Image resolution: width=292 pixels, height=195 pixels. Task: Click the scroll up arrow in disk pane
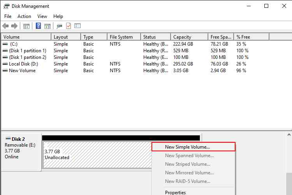tap(289, 135)
